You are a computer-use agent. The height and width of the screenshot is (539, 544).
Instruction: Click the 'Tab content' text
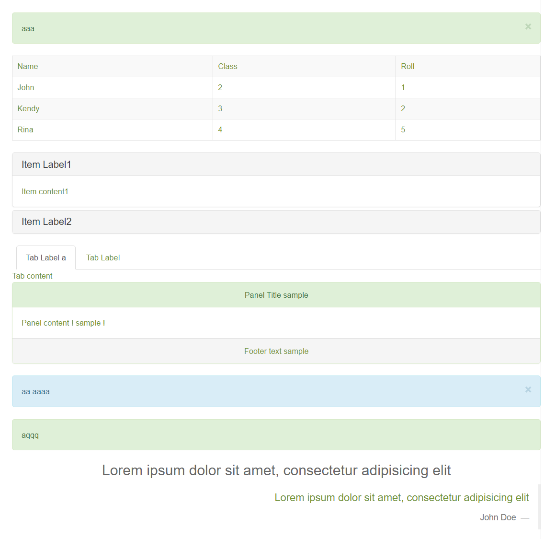click(32, 276)
